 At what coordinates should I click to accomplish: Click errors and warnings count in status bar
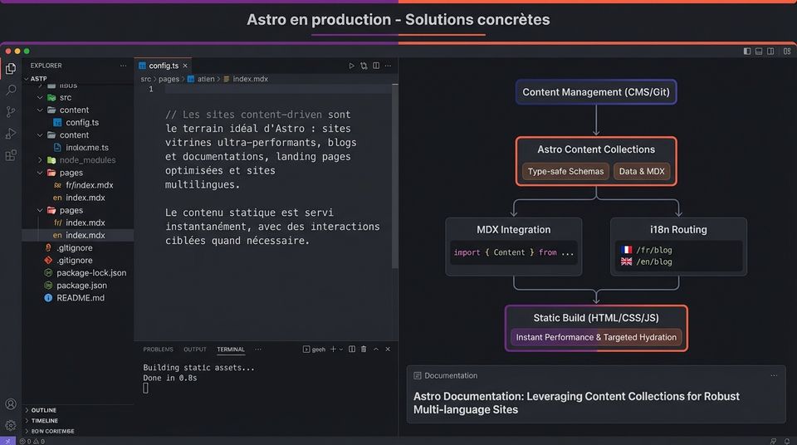pos(32,442)
